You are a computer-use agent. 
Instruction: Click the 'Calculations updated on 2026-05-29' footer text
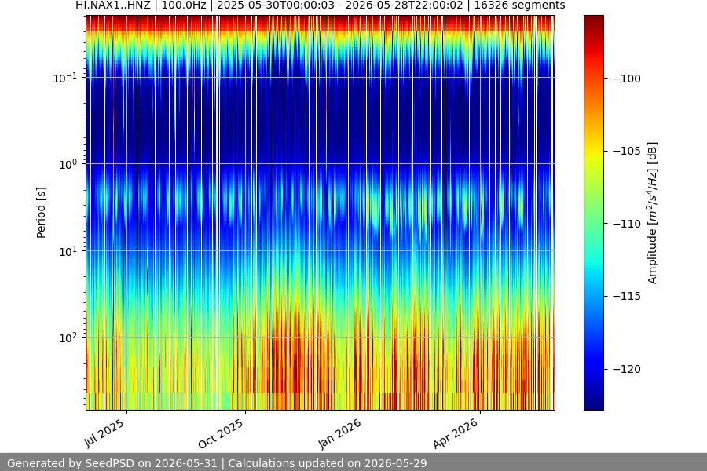point(328,463)
